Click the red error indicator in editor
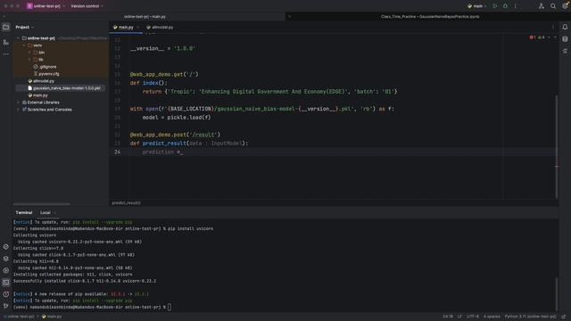571x321 pixels. (532, 37)
